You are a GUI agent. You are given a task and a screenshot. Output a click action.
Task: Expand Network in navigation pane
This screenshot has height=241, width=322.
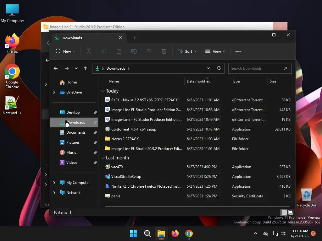point(54,193)
